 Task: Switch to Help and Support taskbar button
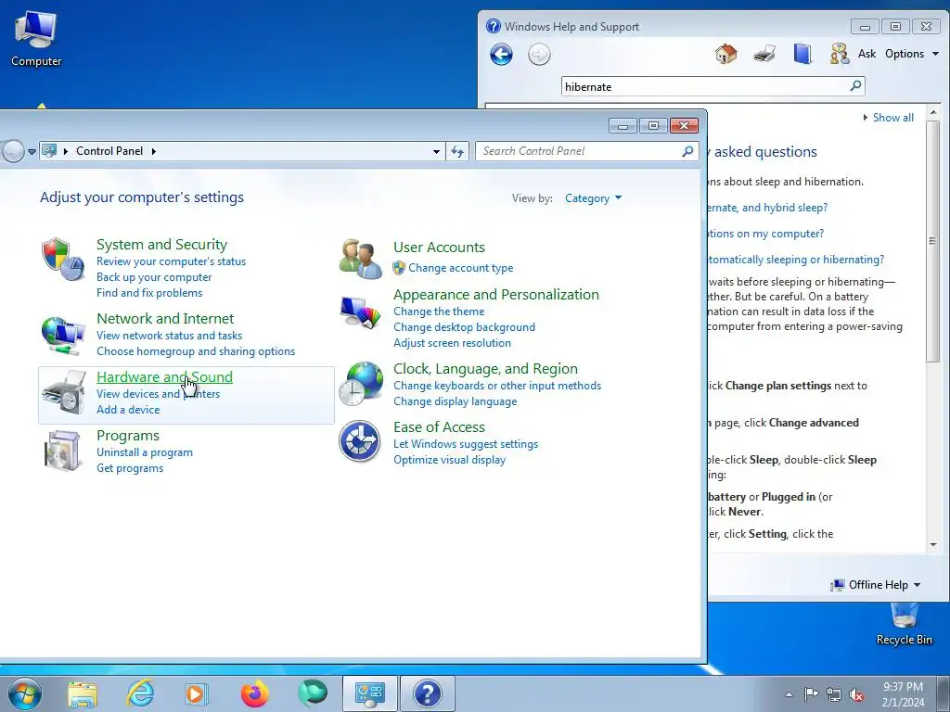pyautogui.click(x=427, y=693)
